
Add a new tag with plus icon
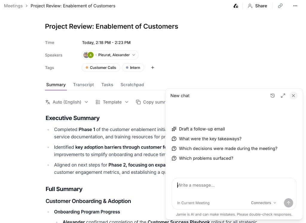pyautogui.click(x=153, y=67)
